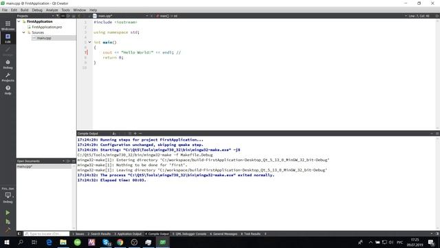This screenshot has width=440, height=248.
Task: Toggle synchronize with editor link icon
Action: [63, 16]
